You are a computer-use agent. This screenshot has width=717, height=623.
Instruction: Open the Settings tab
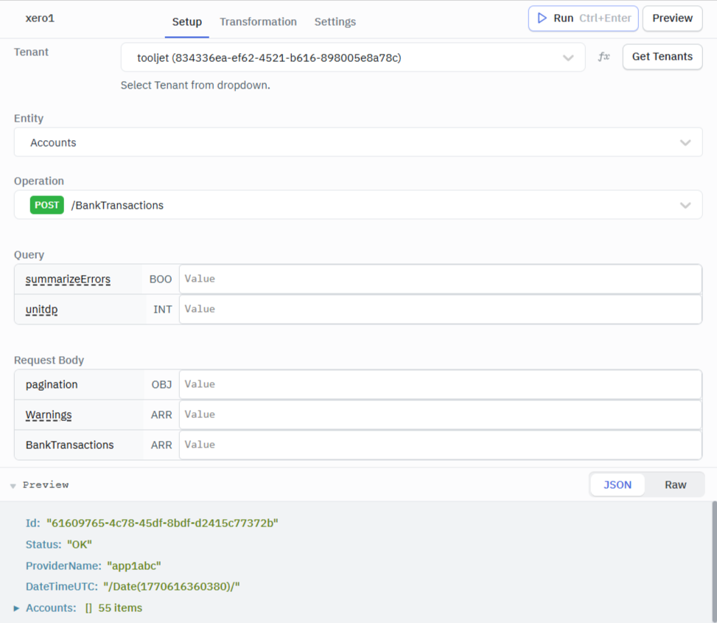(x=335, y=22)
